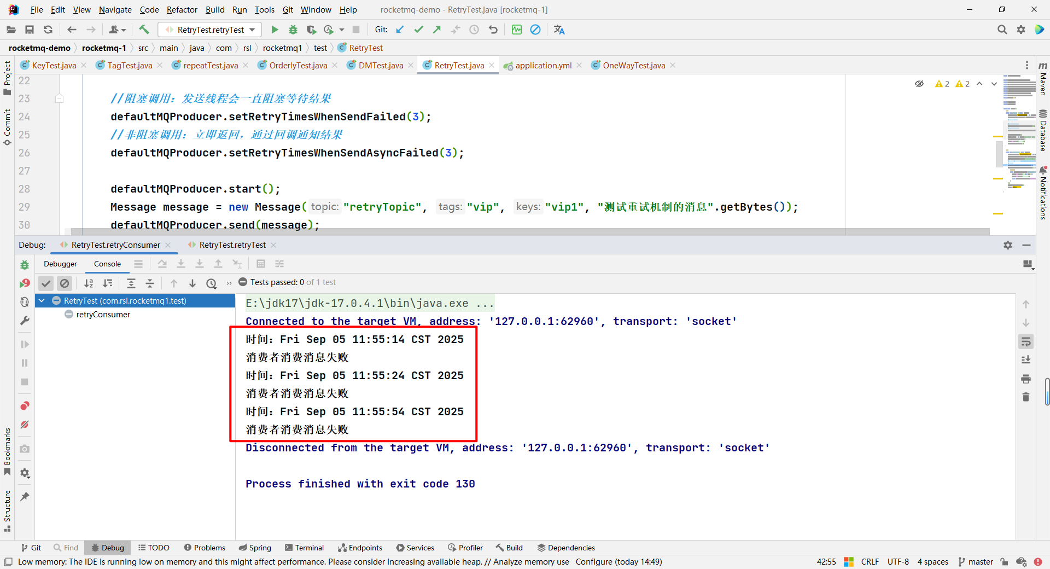
Task: Open the Terminal tool window button
Action: pos(304,548)
